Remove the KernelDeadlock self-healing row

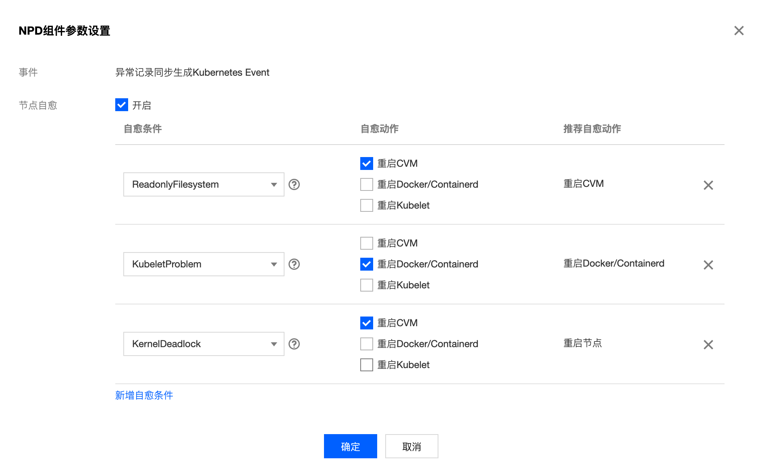coord(708,345)
